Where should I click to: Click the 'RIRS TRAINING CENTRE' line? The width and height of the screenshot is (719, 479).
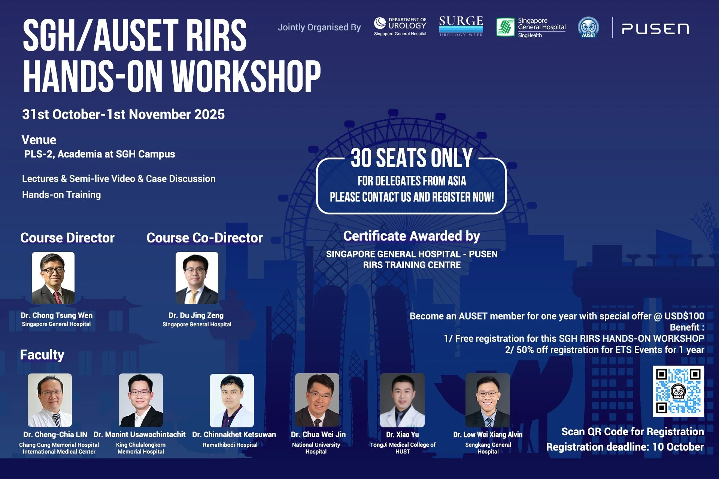[412, 265]
